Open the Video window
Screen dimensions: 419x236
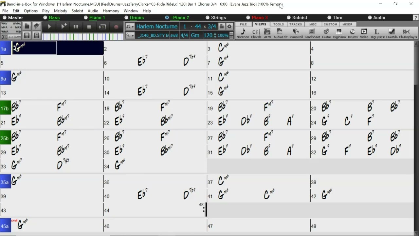(x=364, y=33)
